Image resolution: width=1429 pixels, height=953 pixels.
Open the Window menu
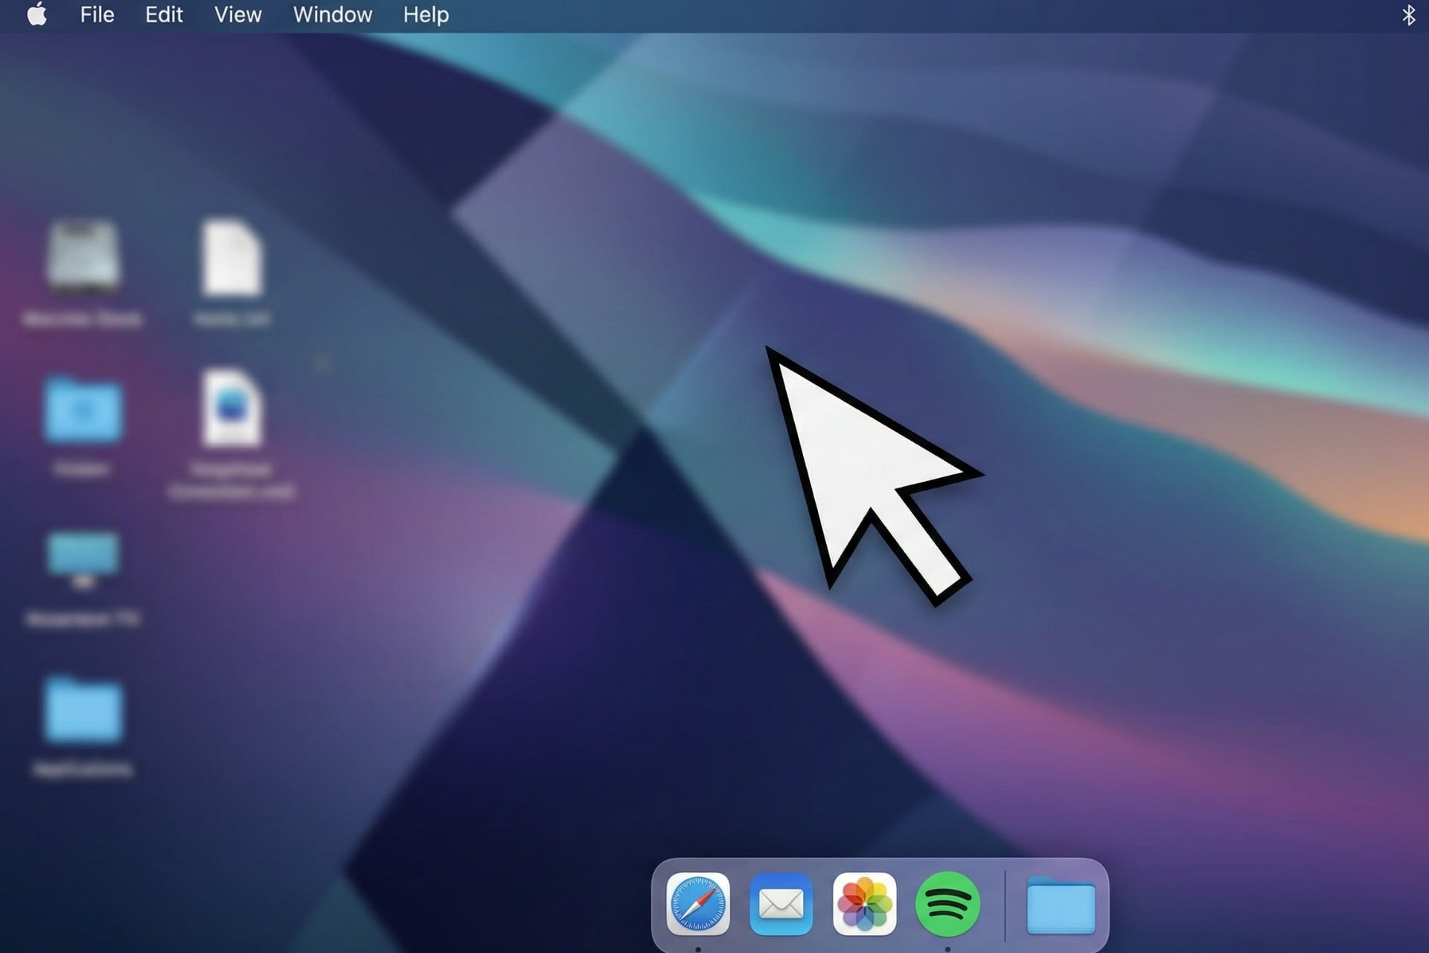[x=332, y=15]
